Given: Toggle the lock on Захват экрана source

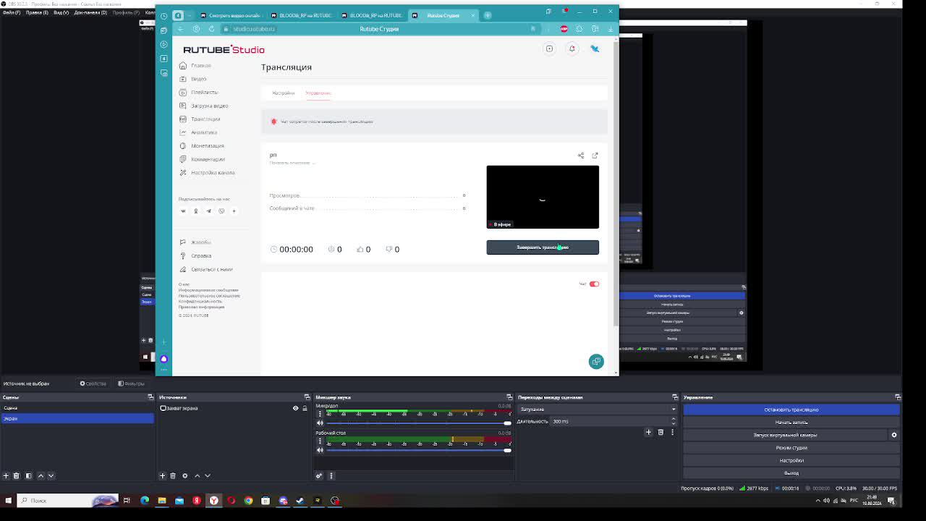Looking at the screenshot, I should point(305,408).
